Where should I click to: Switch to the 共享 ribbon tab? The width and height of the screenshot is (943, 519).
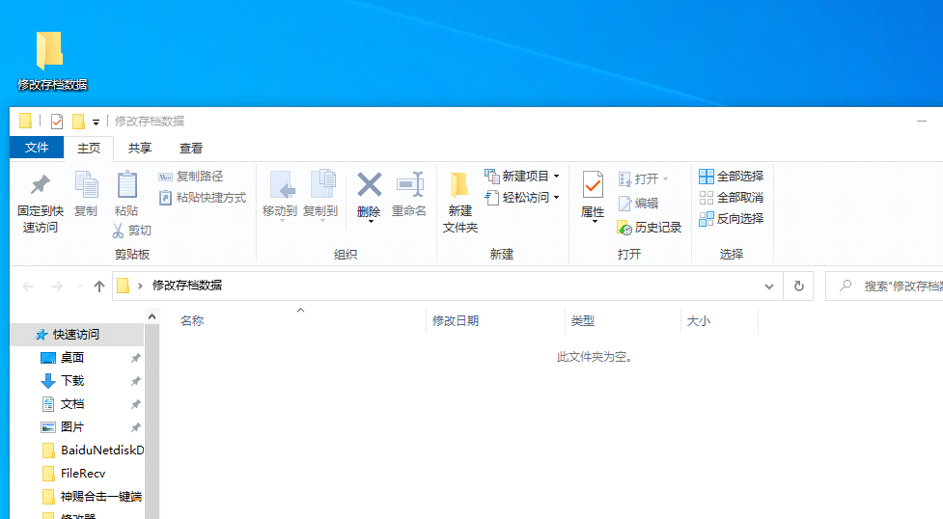tap(140, 148)
